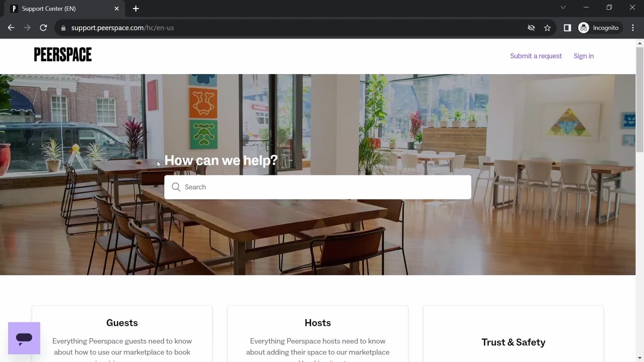644x362 pixels.
Task: Click the new tab plus icon
Action: click(136, 9)
